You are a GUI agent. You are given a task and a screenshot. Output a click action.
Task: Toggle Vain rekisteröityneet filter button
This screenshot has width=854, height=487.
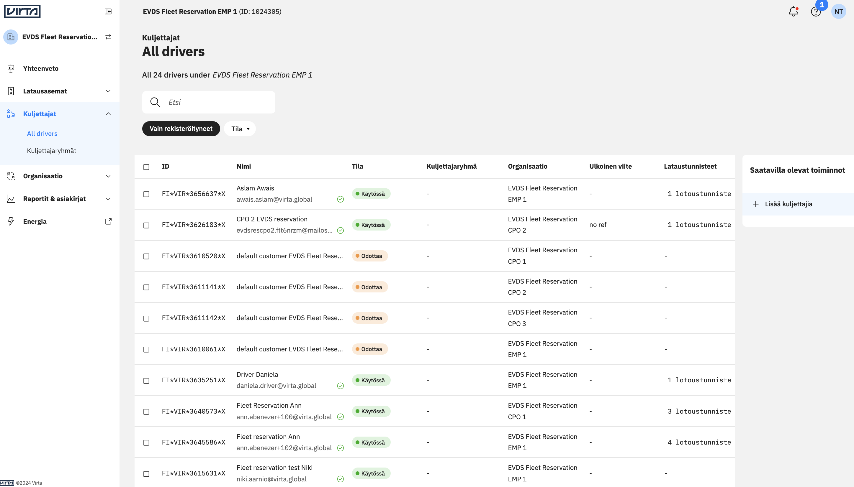point(181,129)
